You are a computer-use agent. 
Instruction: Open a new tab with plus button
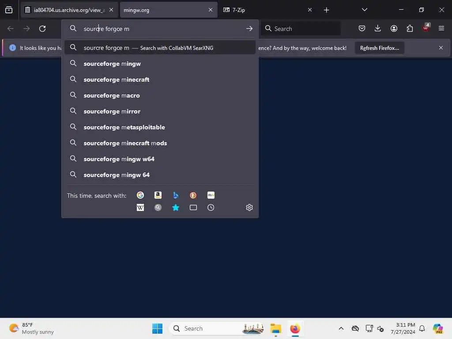[x=326, y=10]
